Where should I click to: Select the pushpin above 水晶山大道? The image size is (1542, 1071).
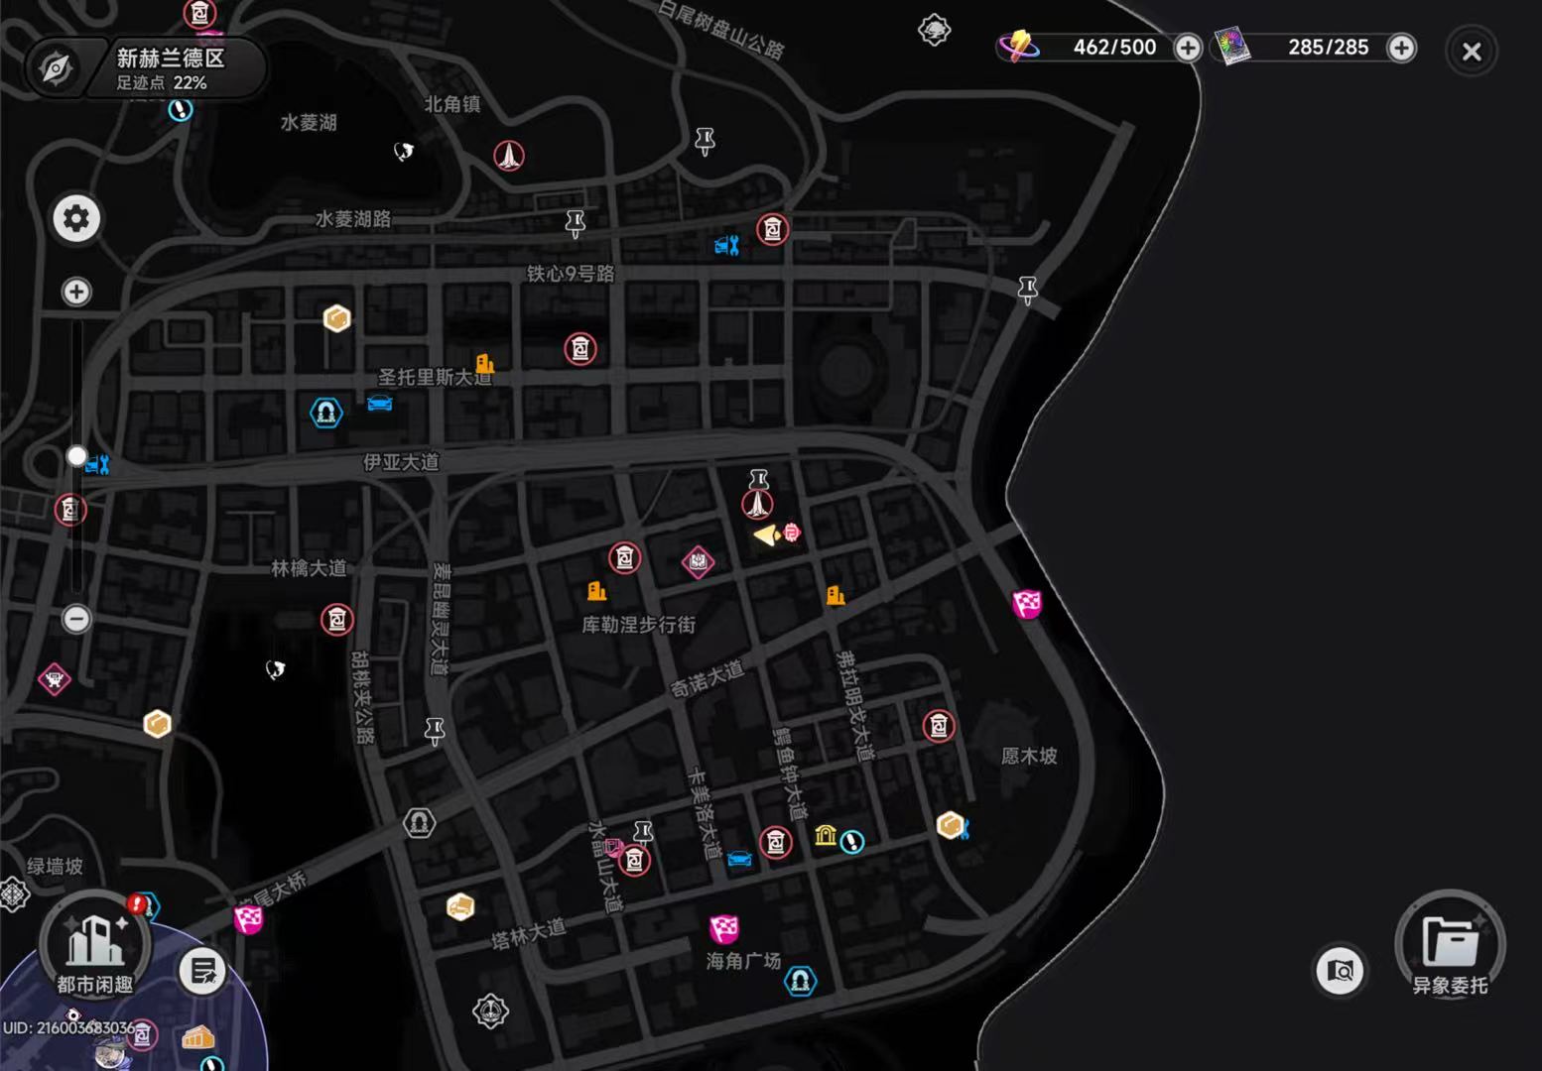pos(643,832)
